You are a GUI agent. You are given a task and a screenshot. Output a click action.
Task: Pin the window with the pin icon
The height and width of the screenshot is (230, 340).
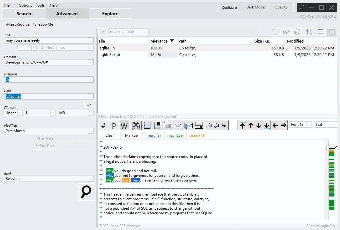pos(301,7)
